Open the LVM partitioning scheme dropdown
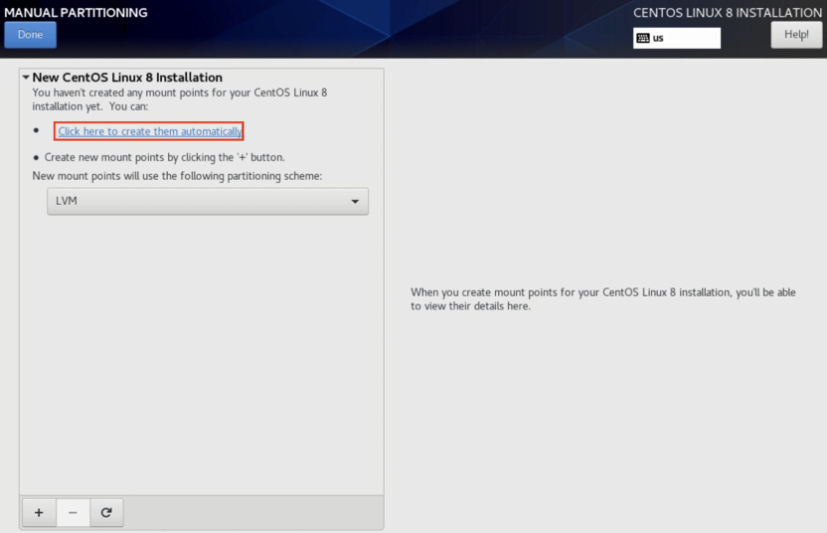 208,201
